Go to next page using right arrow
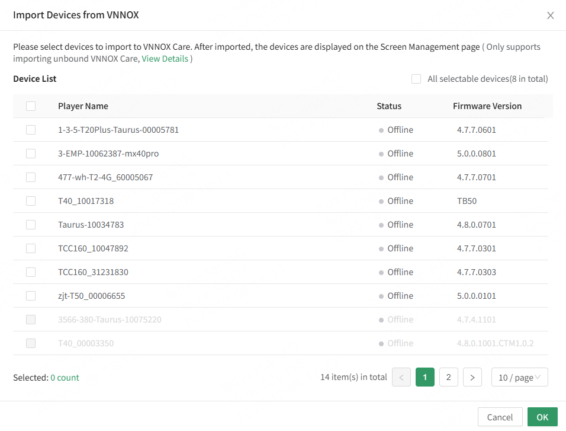The image size is (566, 431). pyautogui.click(x=472, y=378)
